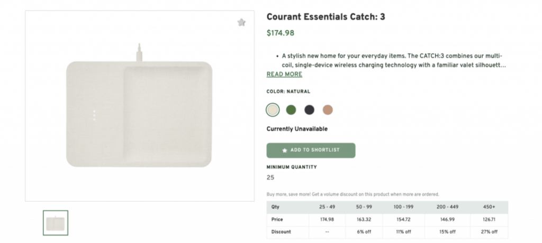The width and height of the screenshot is (542, 243).
Task: Click the $174.98 price text
Action: [x=280, y=33]
